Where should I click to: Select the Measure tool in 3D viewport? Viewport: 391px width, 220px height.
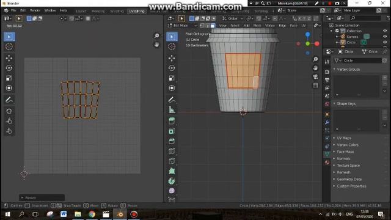click(172, 109)
